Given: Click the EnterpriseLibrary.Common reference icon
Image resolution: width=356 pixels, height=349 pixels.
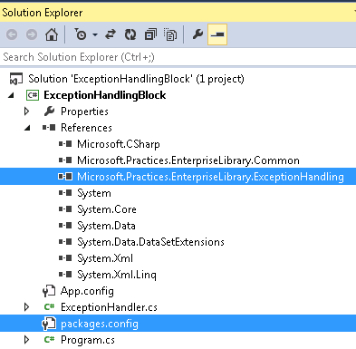Looking at the screenshot, I should [65, 160].
